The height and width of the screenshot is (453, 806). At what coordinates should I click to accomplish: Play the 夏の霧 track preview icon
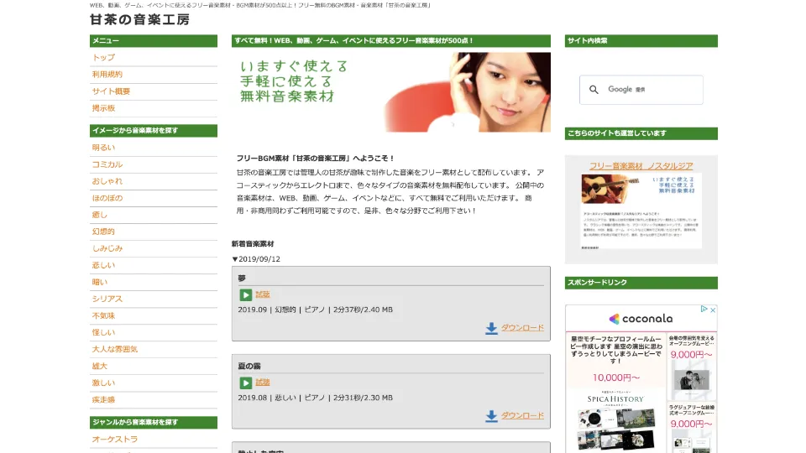(x=246, y=383)
